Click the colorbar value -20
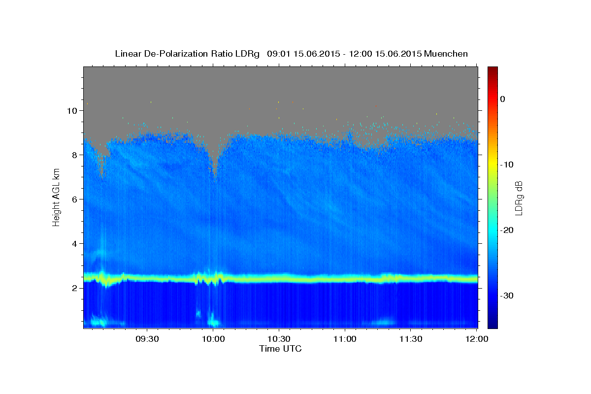The height and width of the screenshot is (394, 591). point(507,230)
